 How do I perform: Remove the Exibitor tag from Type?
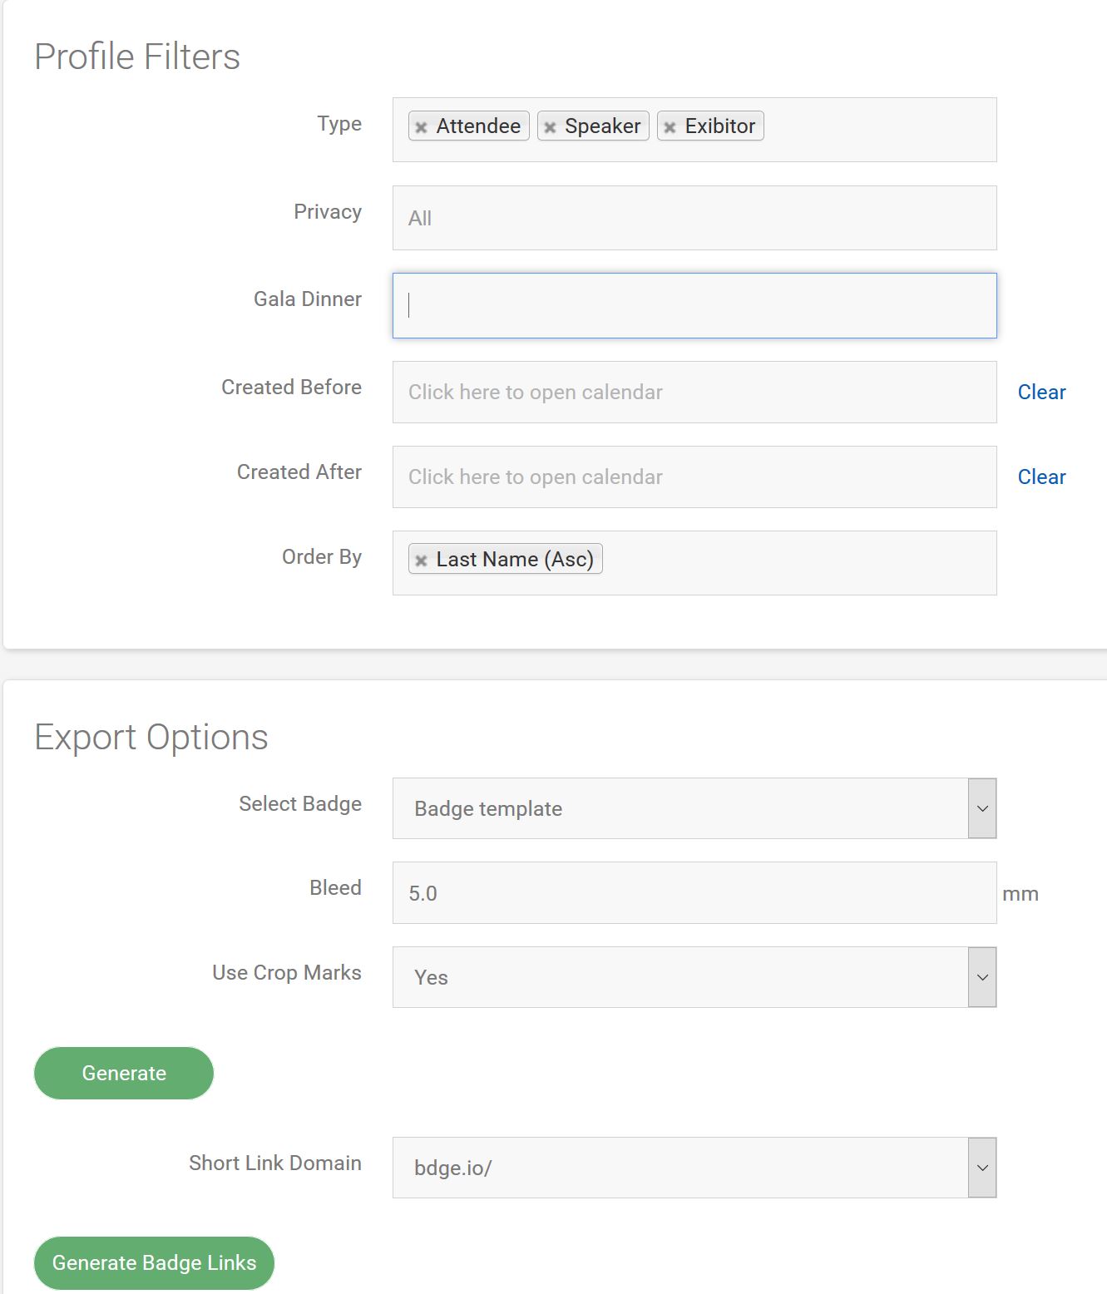(670, 127)
